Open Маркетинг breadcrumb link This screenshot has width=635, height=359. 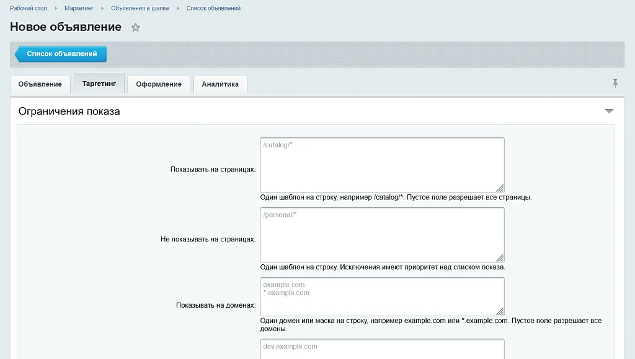[x=79, y=8]
